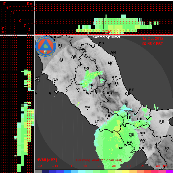Click the PZ city marker

(x=166, y=151)
